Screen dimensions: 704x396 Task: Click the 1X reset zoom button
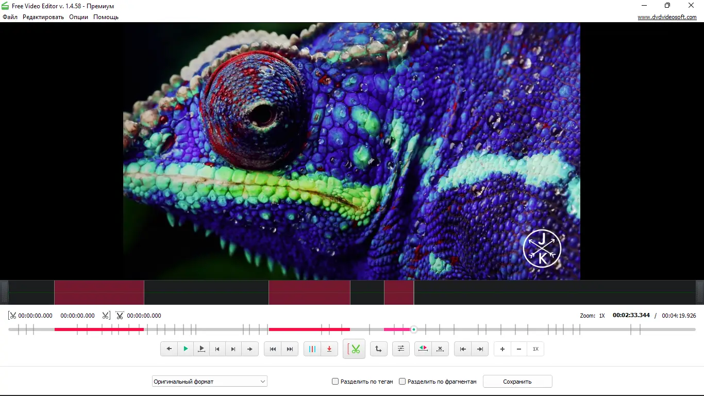[535, 349]
